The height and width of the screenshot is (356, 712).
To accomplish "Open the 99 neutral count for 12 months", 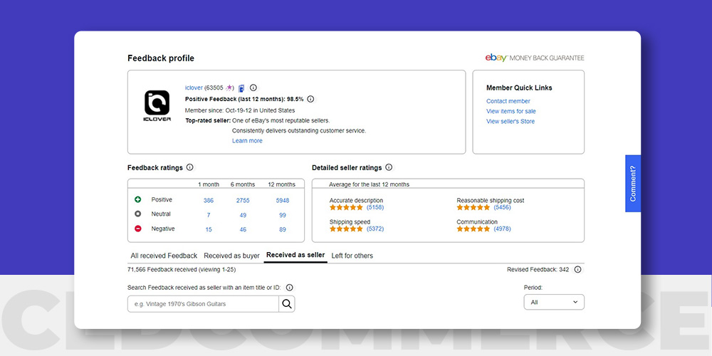I will pyautogui.click(x=283, y=215).
